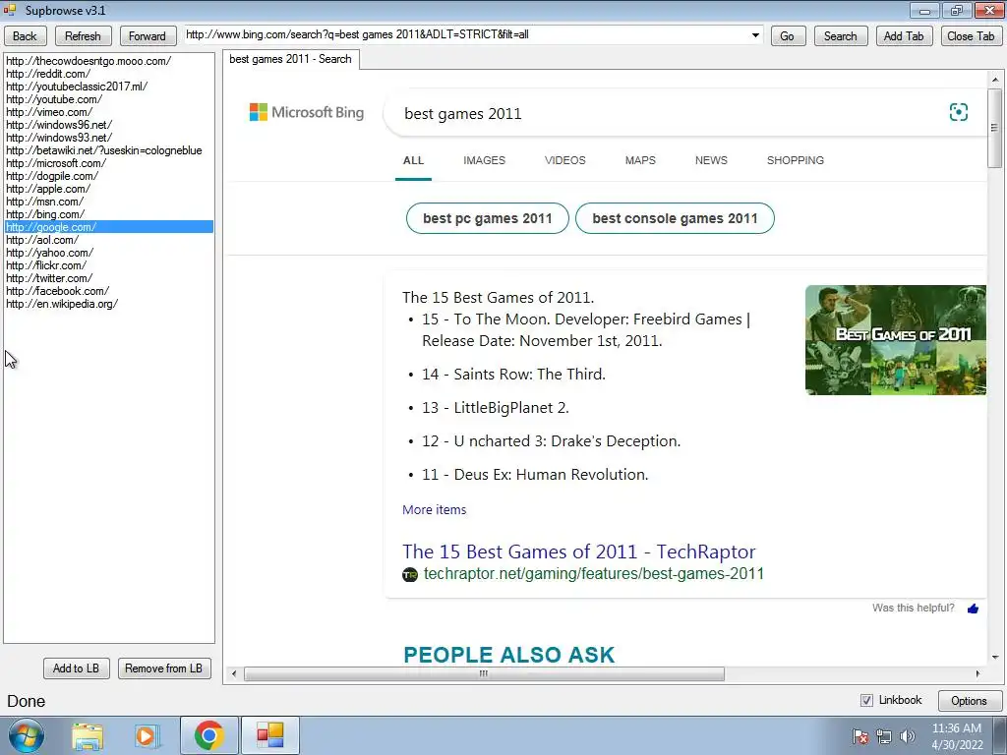Open Windows Explorer from the taskbar
1007x755 pixels.
[x=88, y=735]
